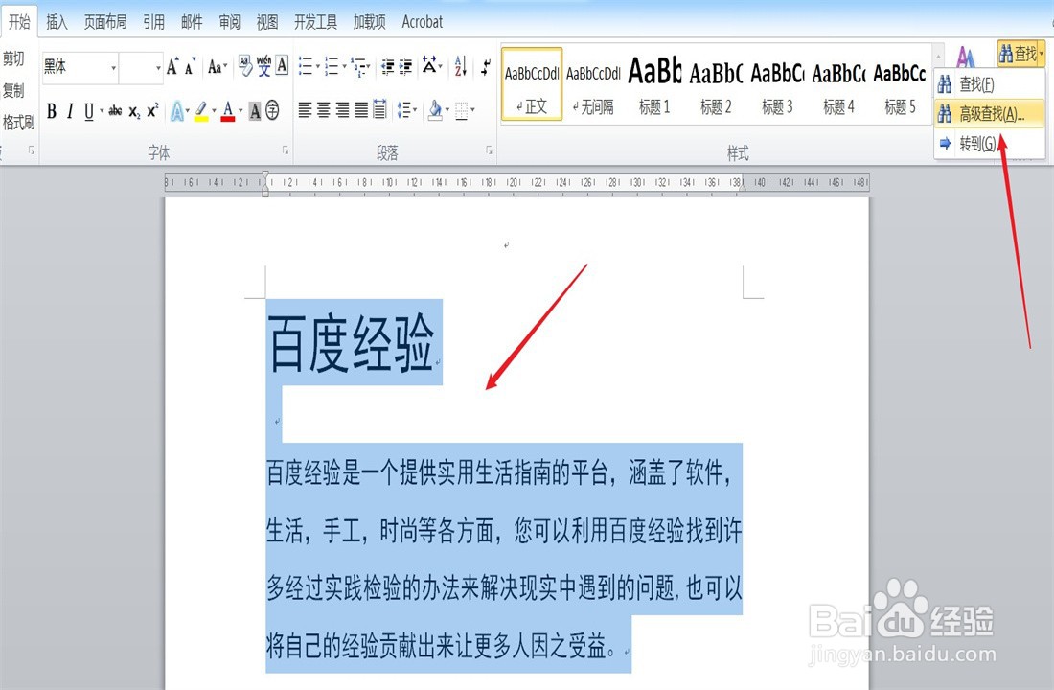Switch to 页面布局 tab
Screen dimensions: 1054x690
[104, 22]
